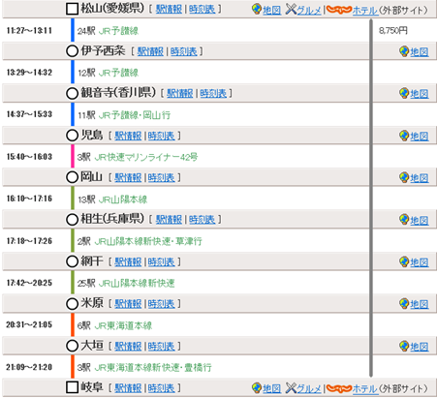The image size is (437, 398).
Task: Click the globe map icon for 網干
Action: click(404, 261)
